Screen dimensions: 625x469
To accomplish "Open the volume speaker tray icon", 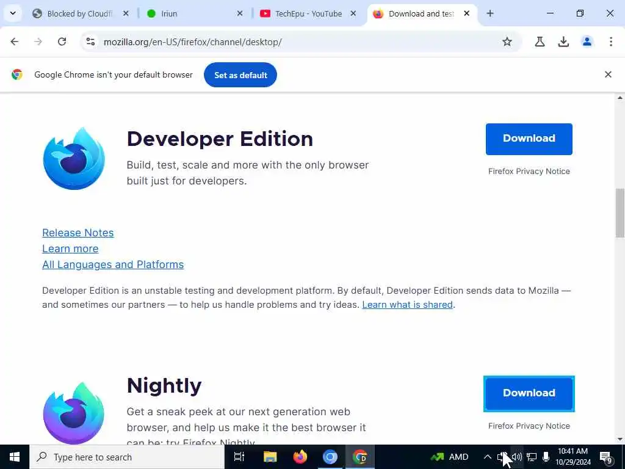I will [516, 457].
